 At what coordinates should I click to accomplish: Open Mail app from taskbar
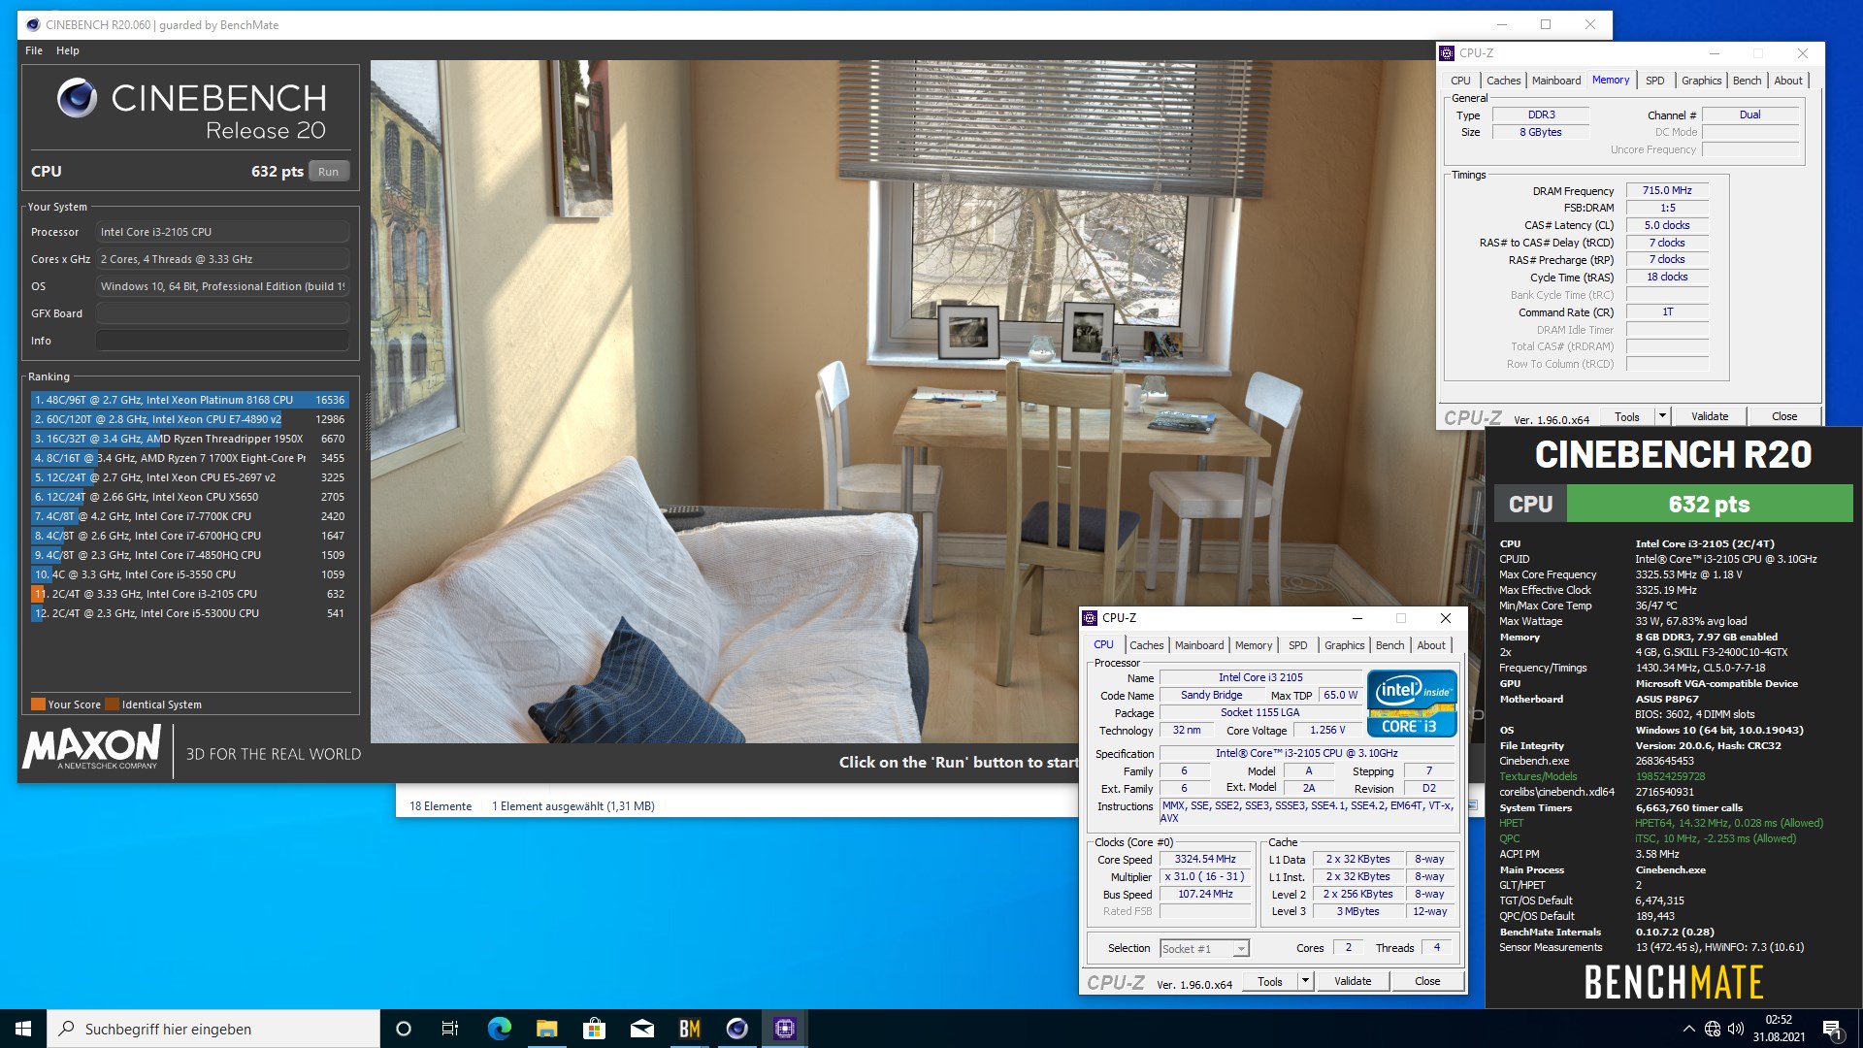pyautogui.click(x=641, y=1029)
